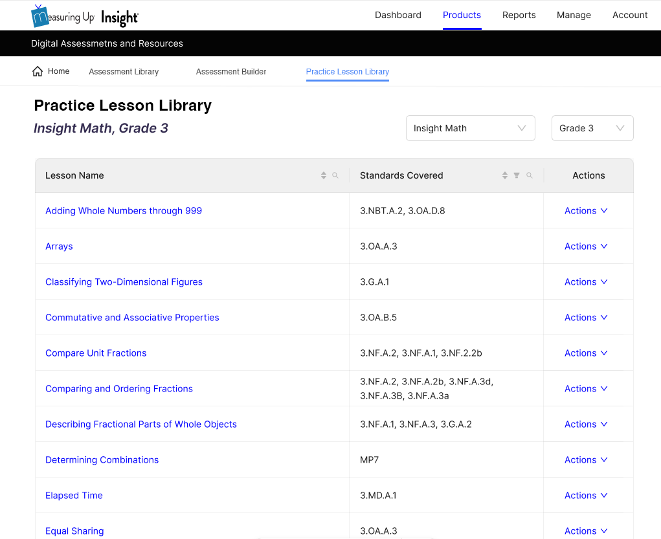Screen dimensions: 661x539
Task: Open Compare Unit Fractions lesson
Action: point(96,353)
